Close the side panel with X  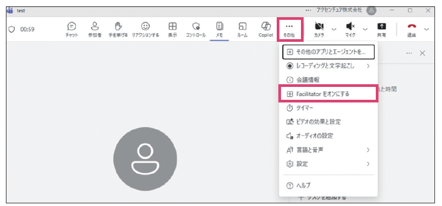(422, 54)
